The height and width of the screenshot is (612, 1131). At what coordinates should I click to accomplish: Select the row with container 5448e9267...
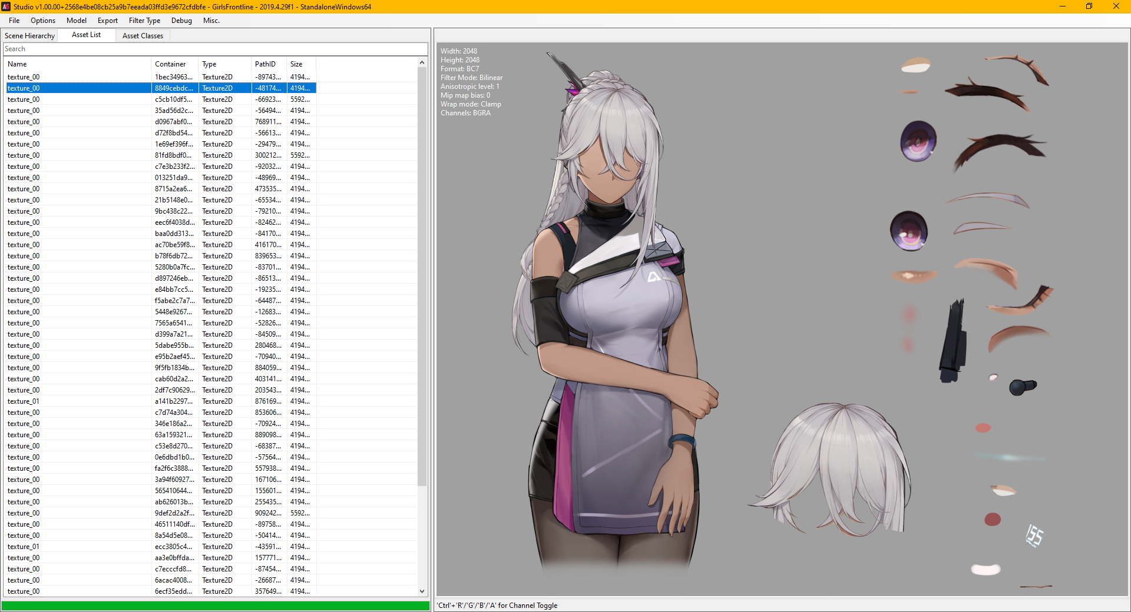(x=161, y=312)
